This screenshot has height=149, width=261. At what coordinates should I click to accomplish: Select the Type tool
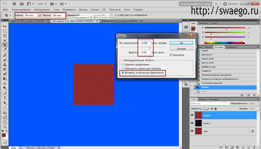[x=5, y=98]
